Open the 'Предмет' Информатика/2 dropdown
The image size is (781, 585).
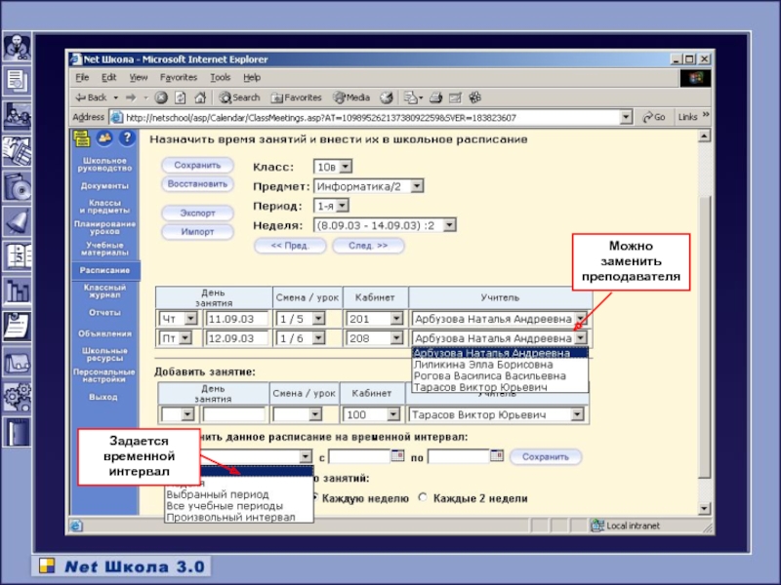click(368, 185)
